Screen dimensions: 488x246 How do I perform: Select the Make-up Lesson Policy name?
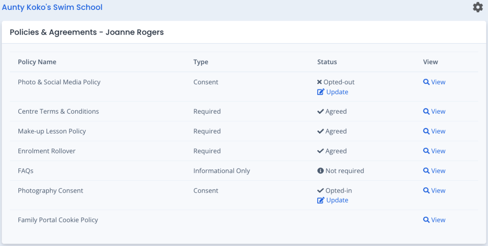[52, 131]
